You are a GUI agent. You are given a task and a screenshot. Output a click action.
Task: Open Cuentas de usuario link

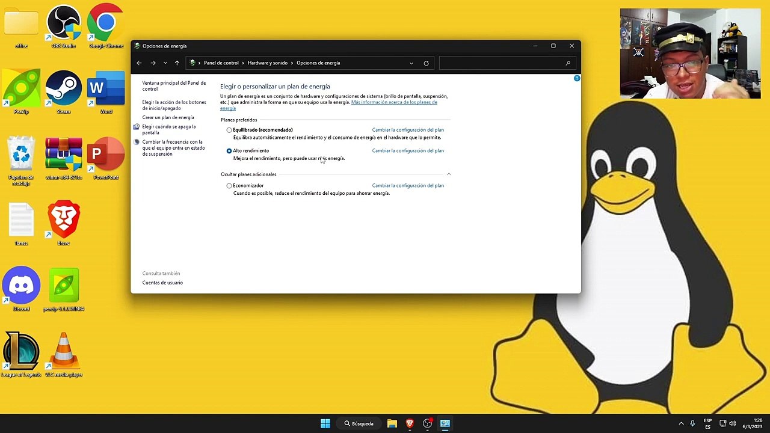click(162, 283)
